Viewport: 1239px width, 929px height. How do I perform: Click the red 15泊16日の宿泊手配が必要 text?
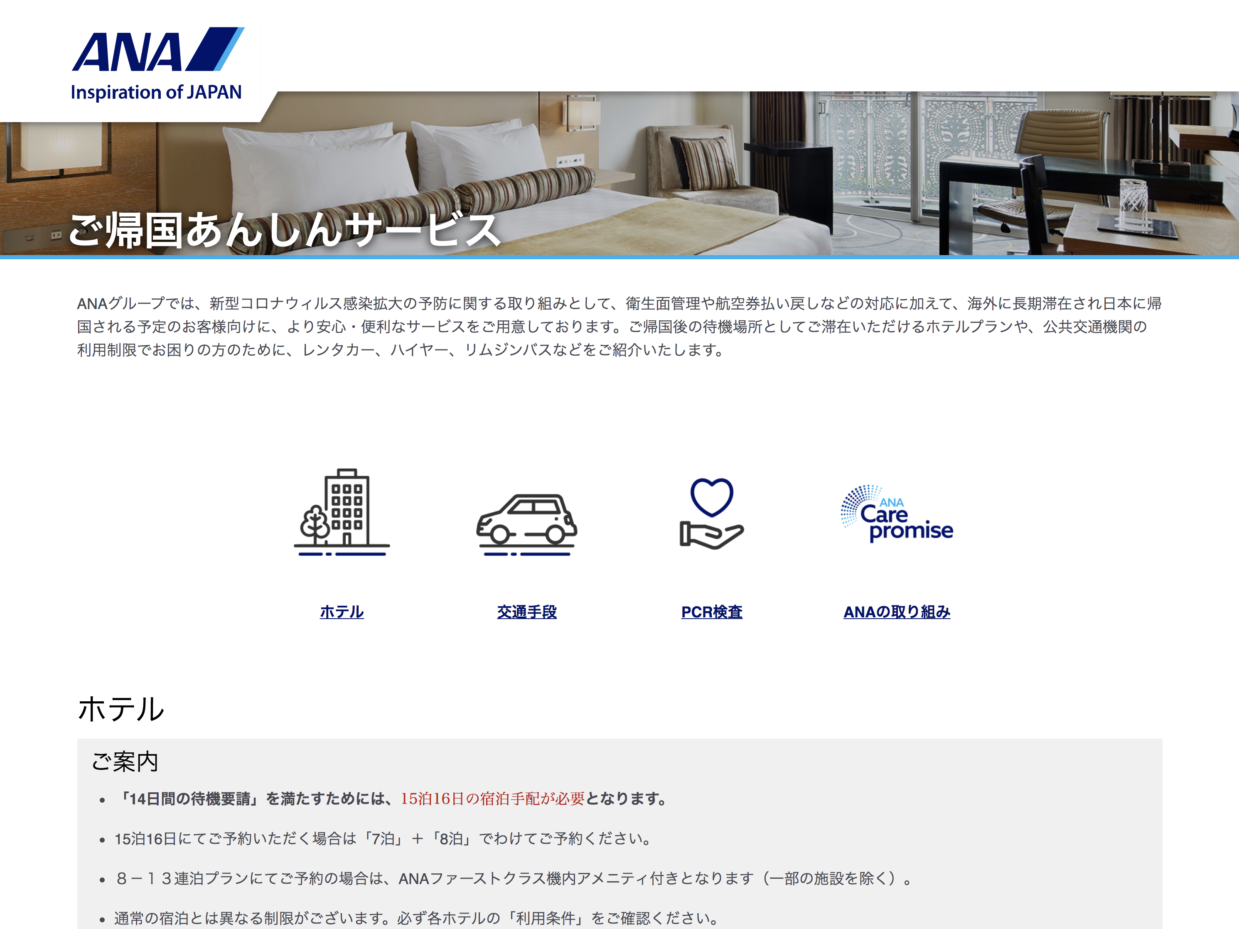(492, 799)
